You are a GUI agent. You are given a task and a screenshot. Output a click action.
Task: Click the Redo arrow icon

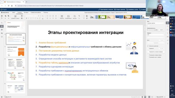pyautogui.click(x=8, y=18)
